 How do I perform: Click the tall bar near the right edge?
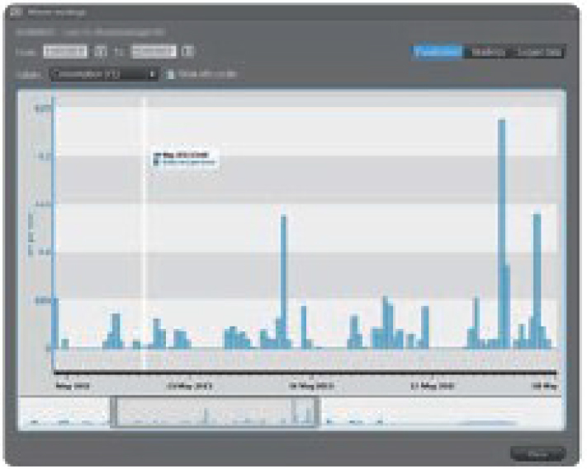click(x=537, y=280)
